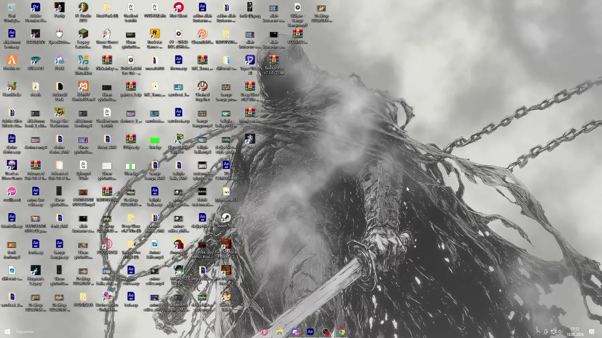Open Google Chrome from the taskbar
Screen dimensions: 602x338
341,332
